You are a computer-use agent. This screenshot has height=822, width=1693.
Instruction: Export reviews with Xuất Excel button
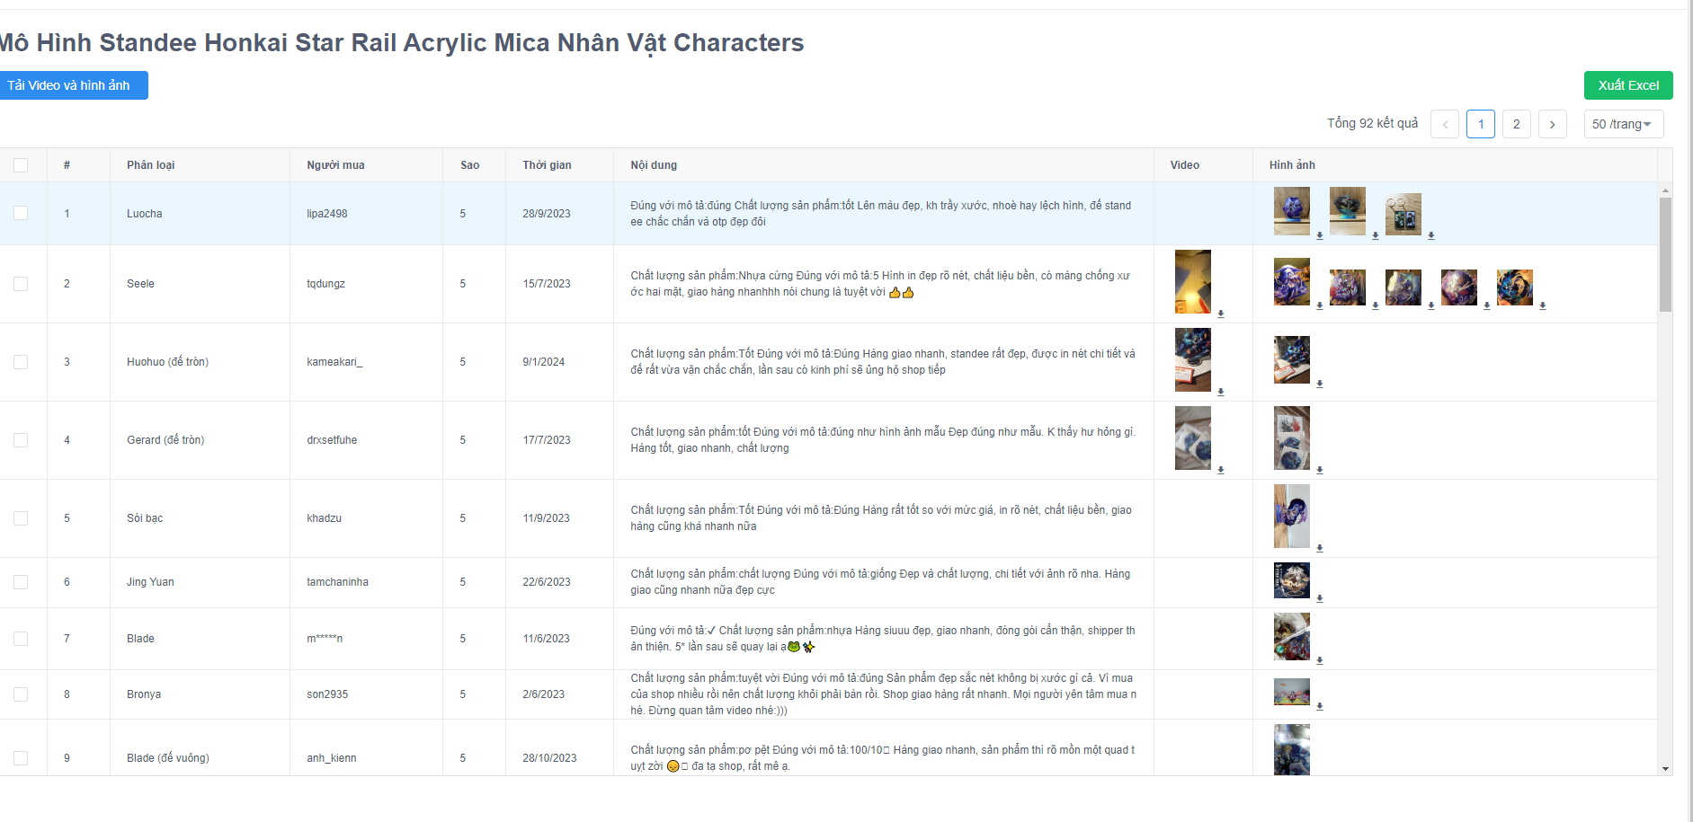click(x=1628, y=85)
